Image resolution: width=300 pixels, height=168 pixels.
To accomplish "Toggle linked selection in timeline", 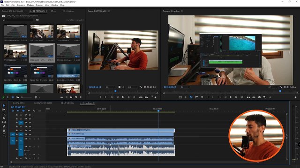I will coord(23,111).
